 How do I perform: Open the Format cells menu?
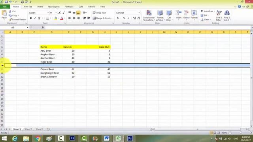click(194, 15)
